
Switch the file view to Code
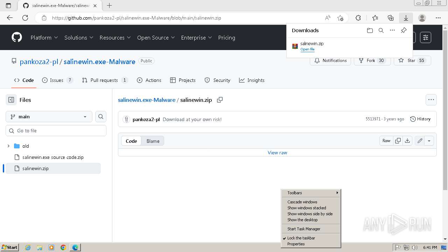[131, 141]
